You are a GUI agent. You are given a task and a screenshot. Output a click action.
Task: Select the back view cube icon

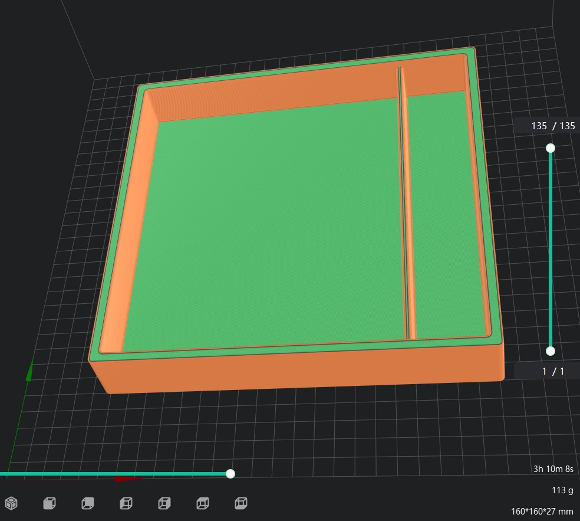coord(163,503)
